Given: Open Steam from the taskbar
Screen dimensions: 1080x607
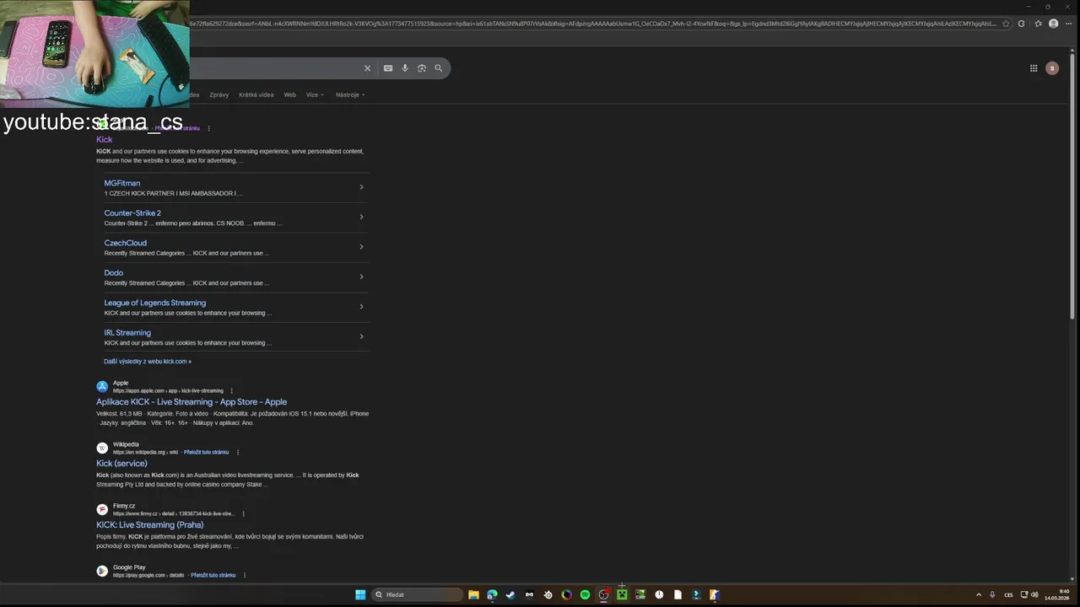Looking at the screenshot, I should pyautogui.click(x=510, y=594).
